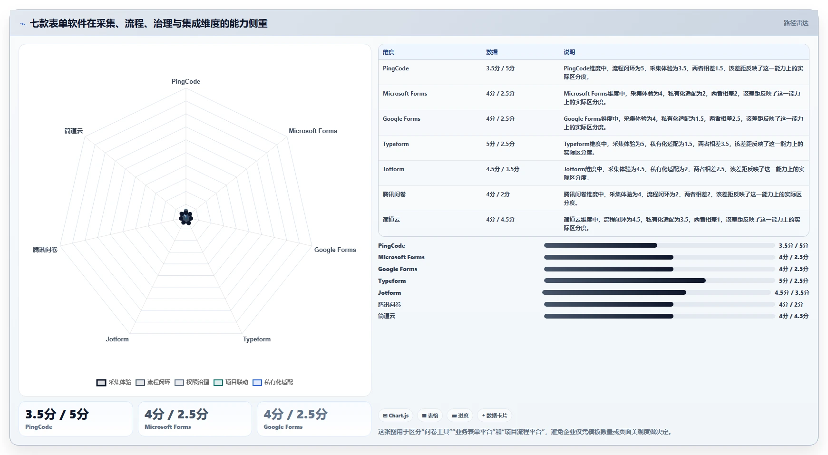
Task: Click the 维度 column header
Action: click(389, 52)
